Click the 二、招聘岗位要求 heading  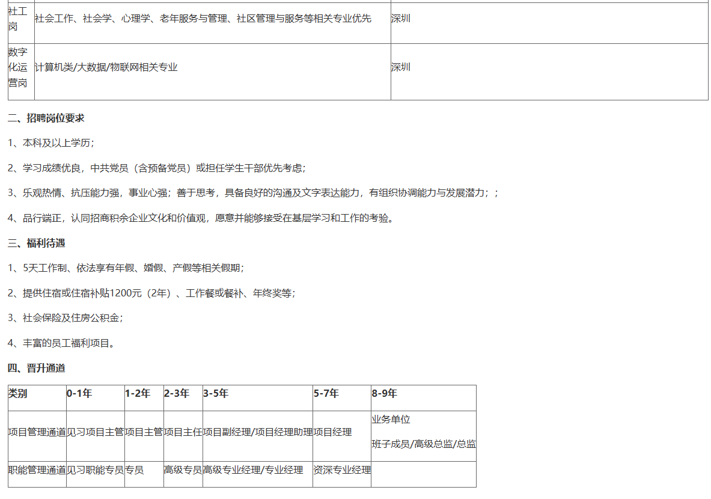pyautogui.click(x=46, y=118)
